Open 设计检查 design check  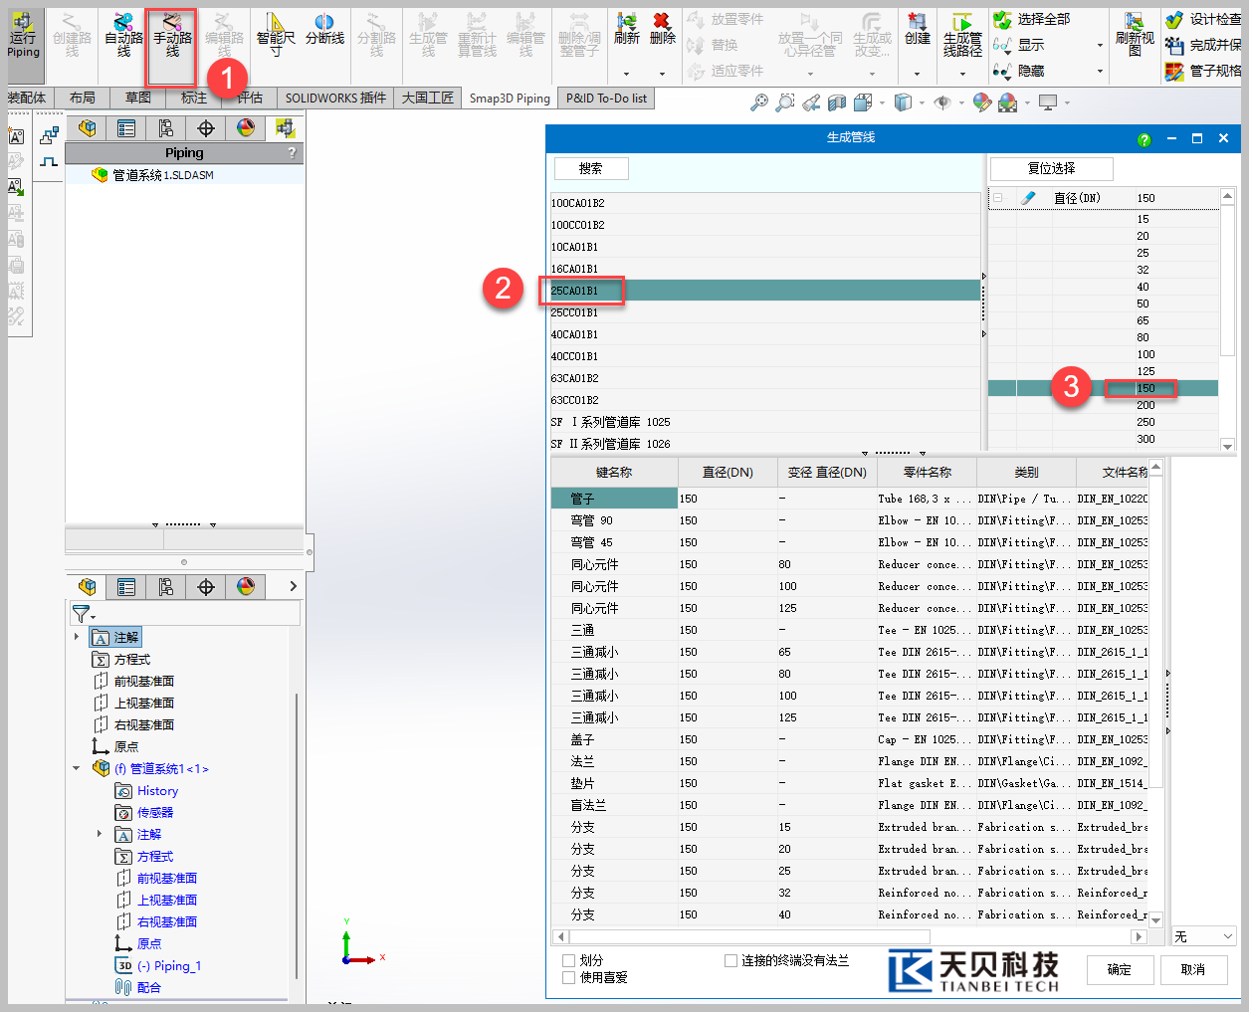pos(1204,19)
